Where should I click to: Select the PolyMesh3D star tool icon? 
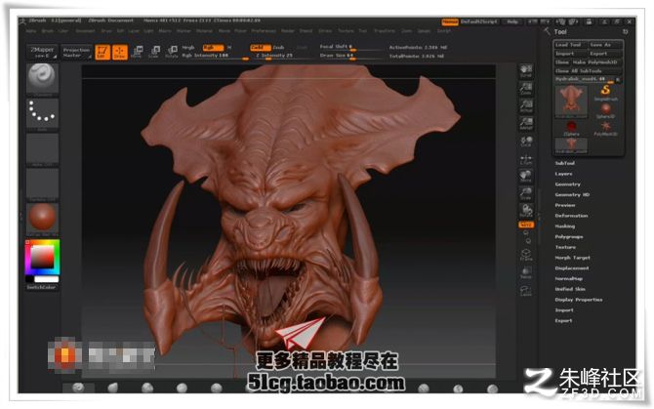tap(605, 128)
